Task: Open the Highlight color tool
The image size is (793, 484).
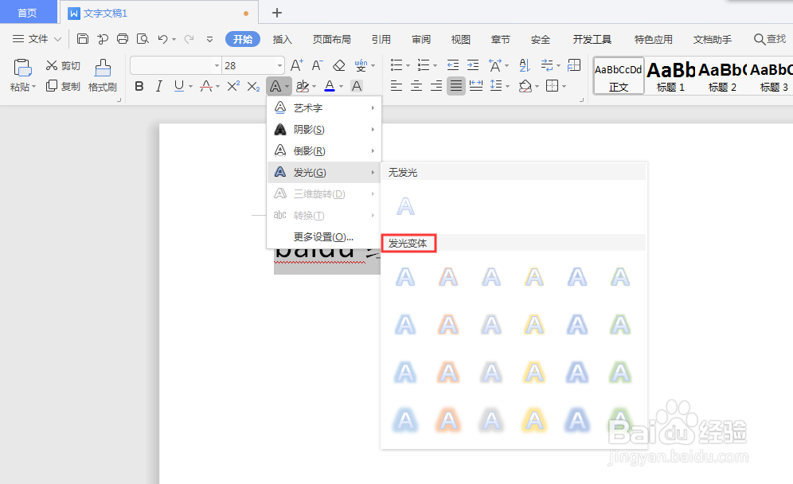Action: coord(301,85)
